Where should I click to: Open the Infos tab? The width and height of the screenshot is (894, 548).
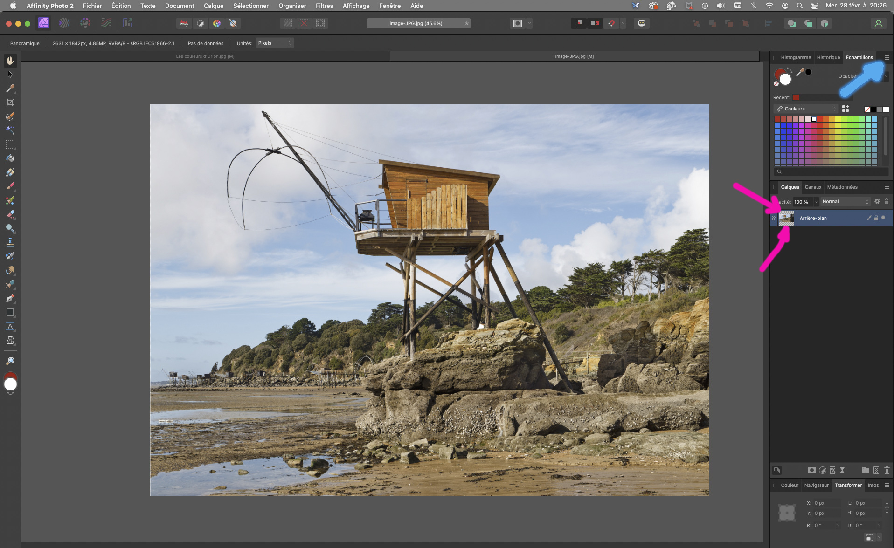point(873,485)
